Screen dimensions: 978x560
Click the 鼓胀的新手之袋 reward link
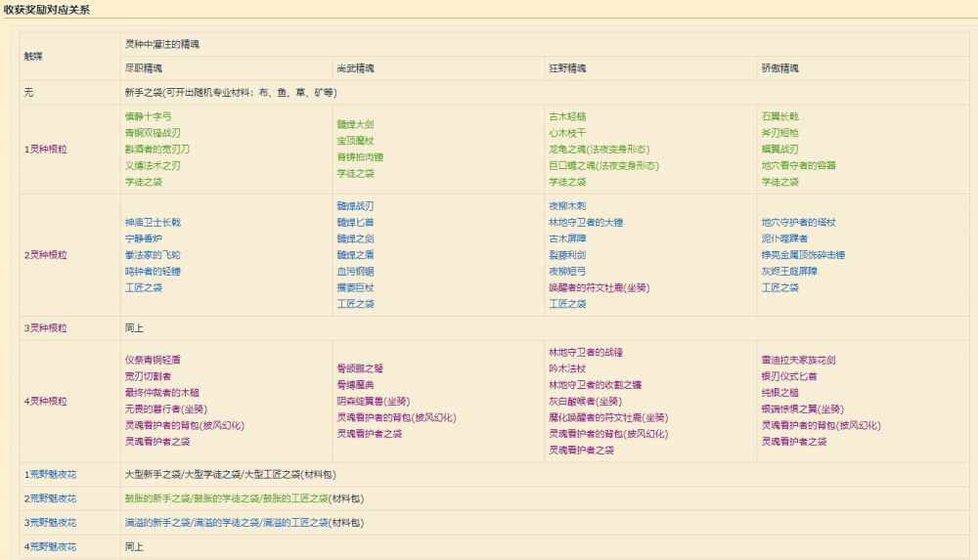[157, 498]
